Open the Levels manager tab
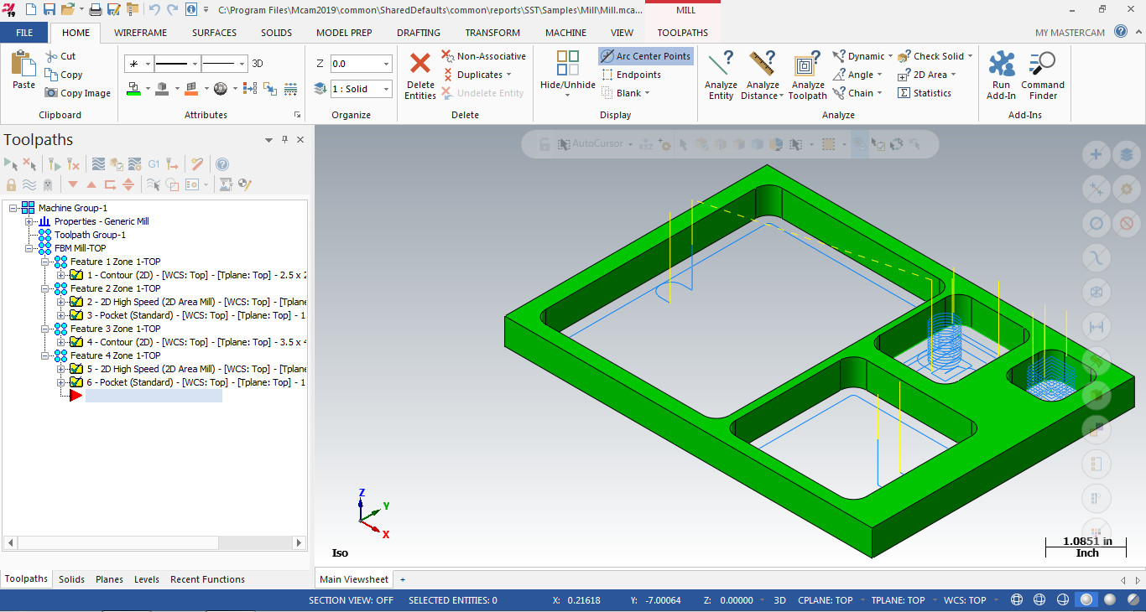This screenshot has height=612, width=1146. [147, 579]
